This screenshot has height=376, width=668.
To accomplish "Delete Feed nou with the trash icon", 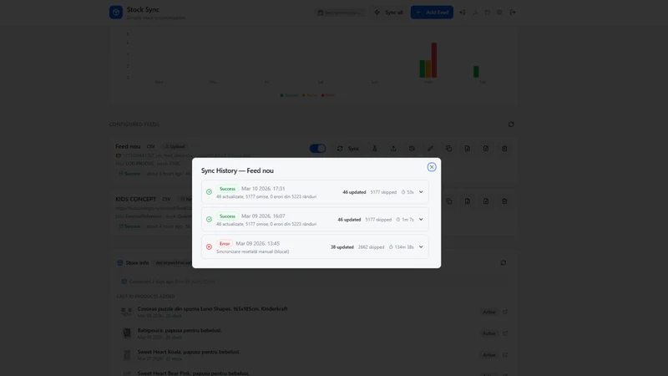I will tap(504, 149).
